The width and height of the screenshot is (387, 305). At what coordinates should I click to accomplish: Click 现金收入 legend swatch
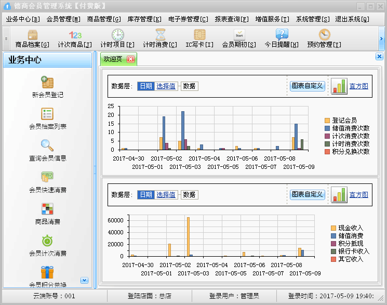(x=333, y=228)
